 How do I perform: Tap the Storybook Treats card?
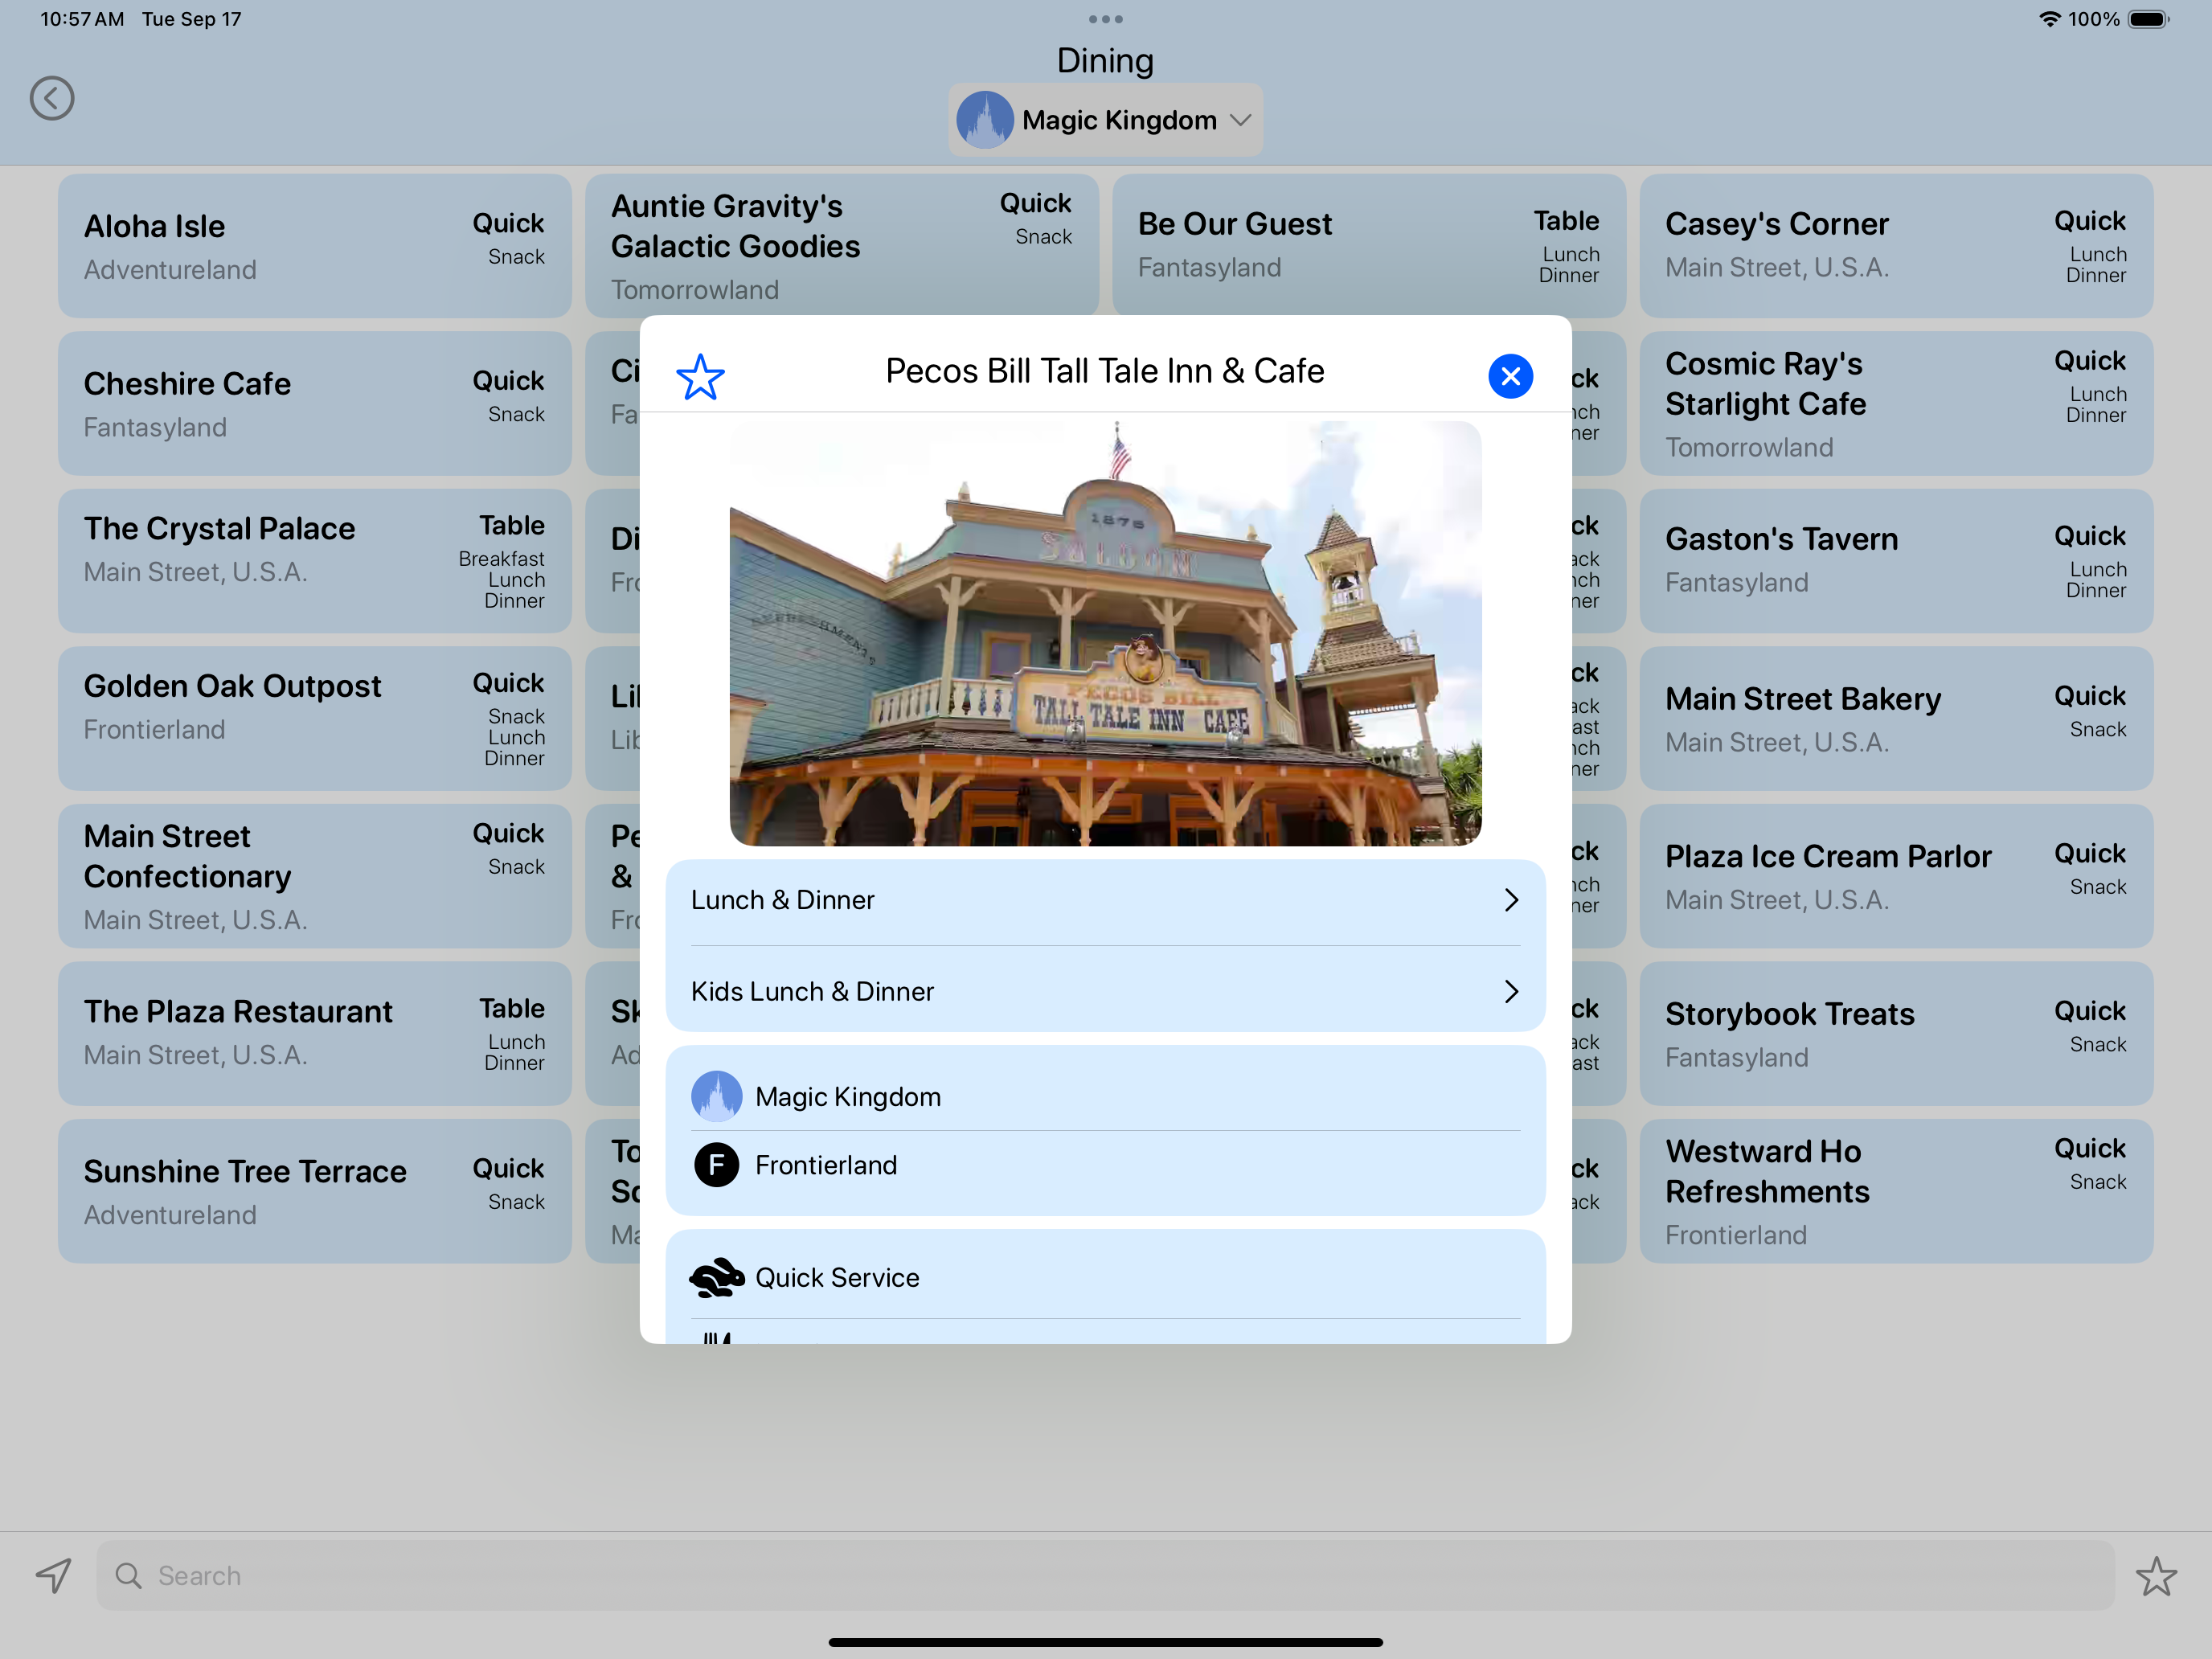[x=1896, y=1033]
